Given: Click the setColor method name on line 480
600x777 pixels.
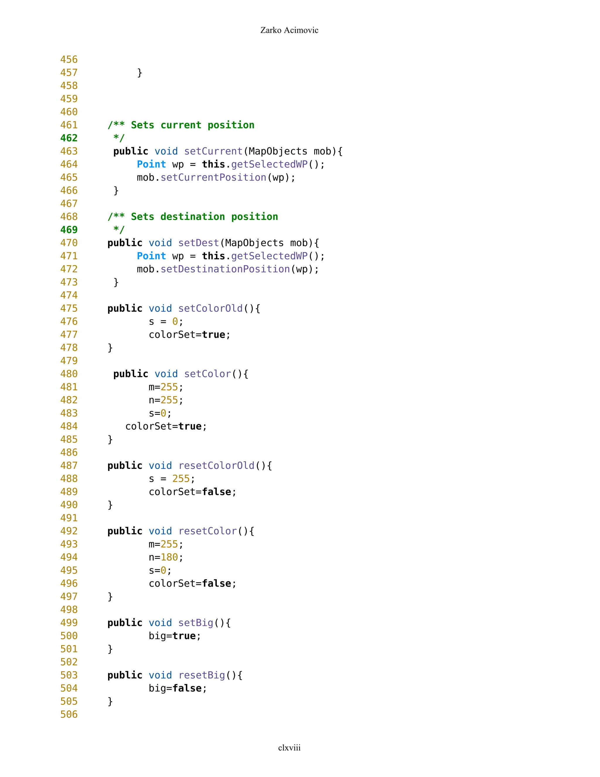Looking at the screenshot, I should coord(208,374).
